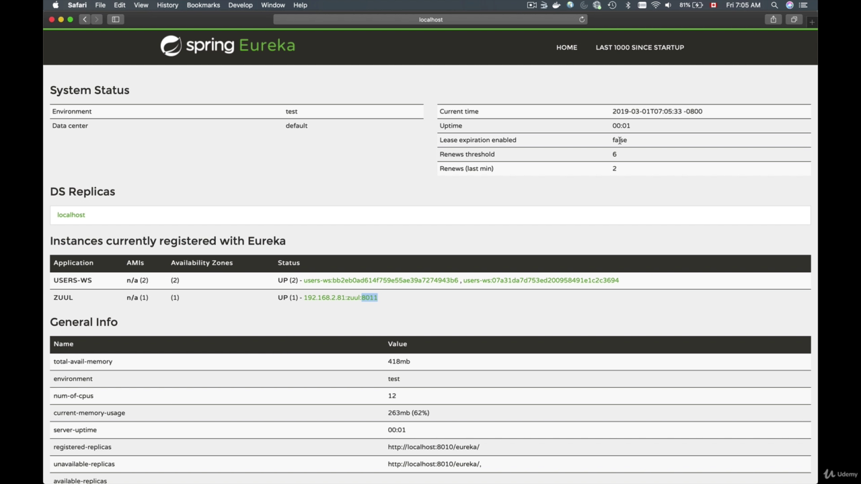The width and height of the screenshot is (861, 484).
Task: Reload the page with the refresh icon
Action: coord(582,19)
